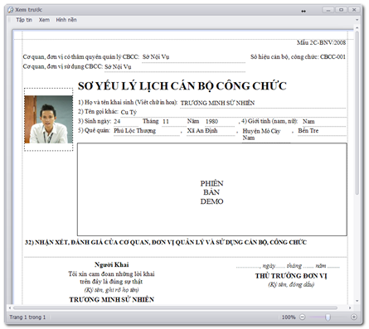Click the employee portrait photo
The height and width of the screenshot is (329, 369).
pos(48,119)
